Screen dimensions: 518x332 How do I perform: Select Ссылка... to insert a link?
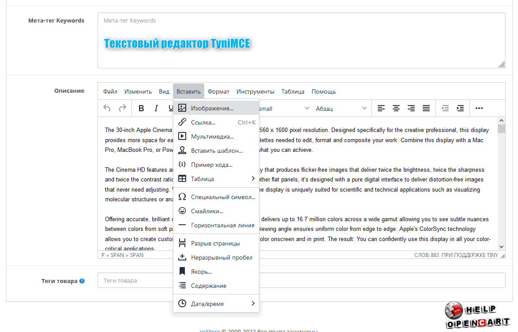click(x=203, y=122)
